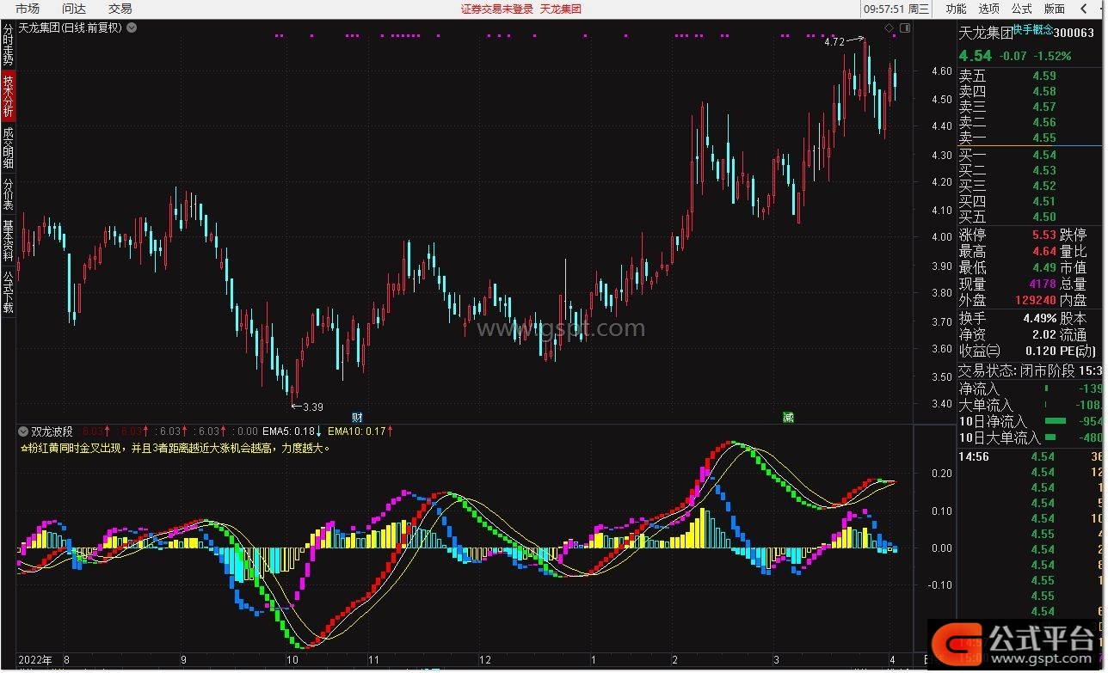Click the yellow indicator description text

175,448
